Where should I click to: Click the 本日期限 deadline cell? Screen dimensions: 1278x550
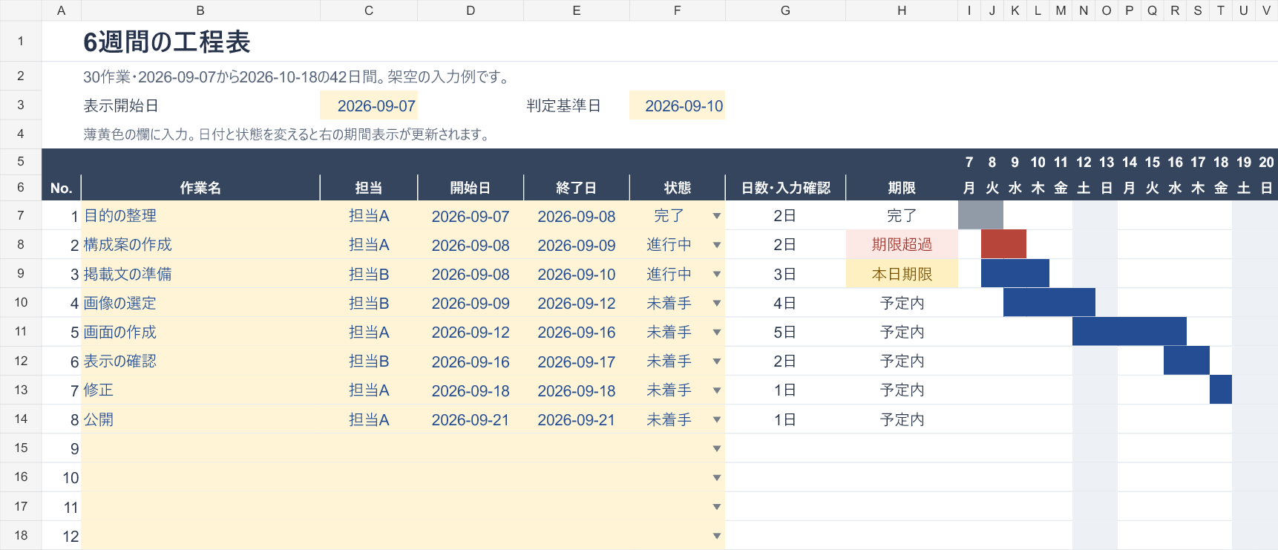tap(902, 274)
